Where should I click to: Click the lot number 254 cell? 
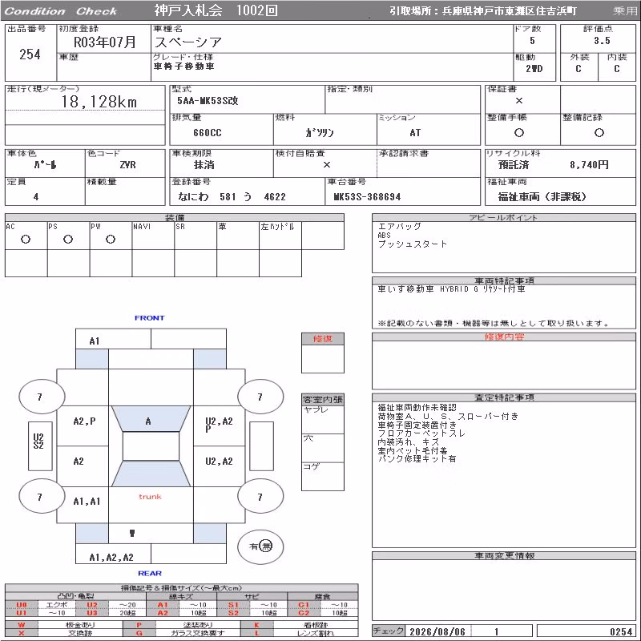30,54
